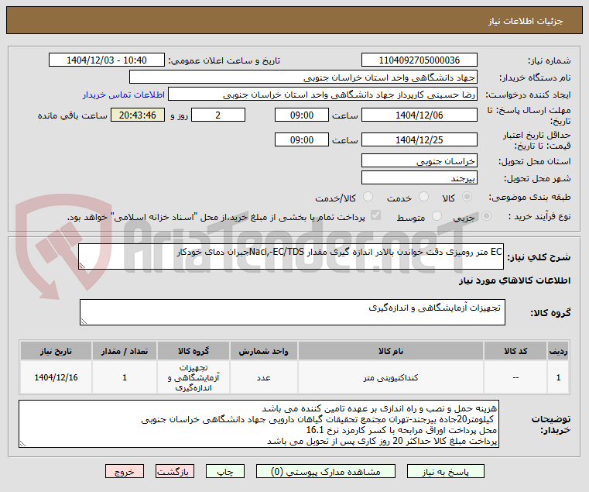Click the announcement date field 1404/12/03 - 10:40
The width and height of the screenshot is (589, 492).
pos(107,60)
